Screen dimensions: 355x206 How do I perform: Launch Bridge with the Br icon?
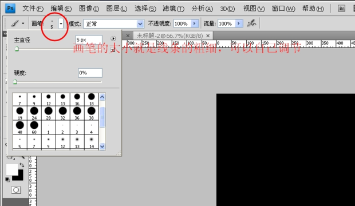(341, 9)
